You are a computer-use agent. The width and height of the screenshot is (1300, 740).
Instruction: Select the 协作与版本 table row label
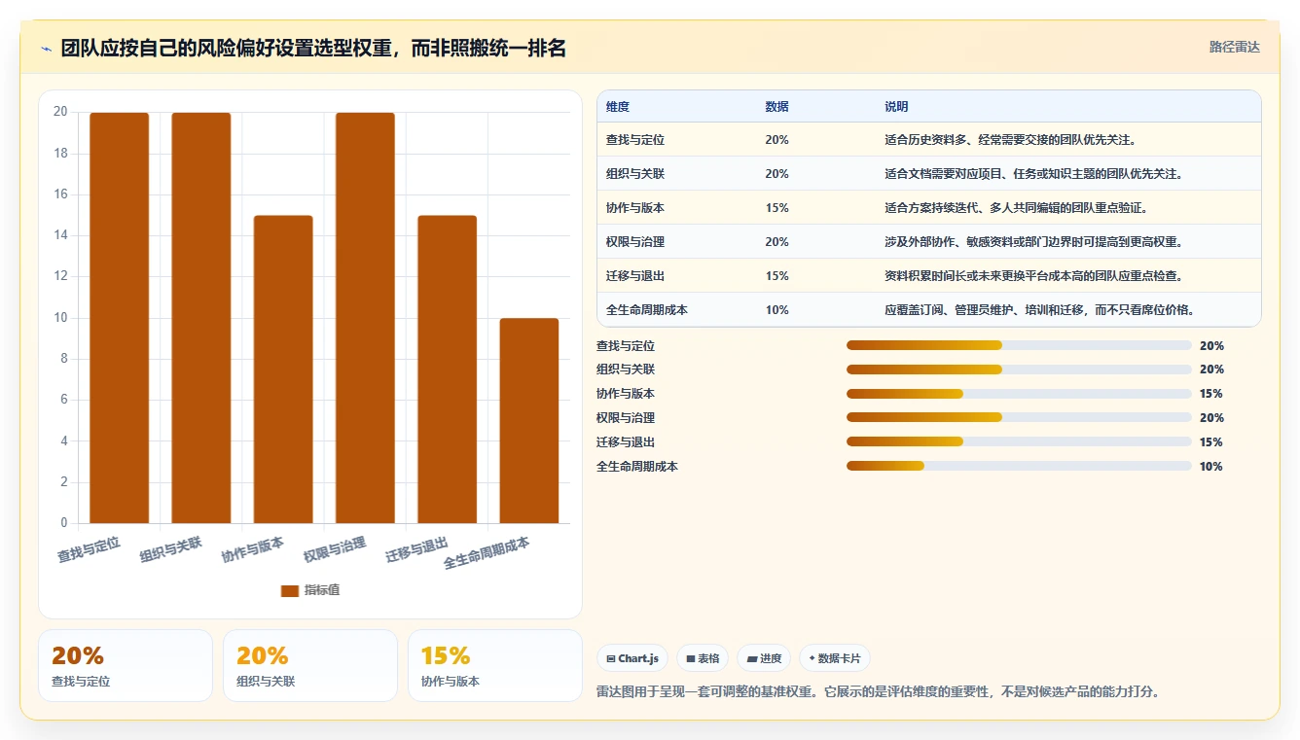[x=635, y=208]
